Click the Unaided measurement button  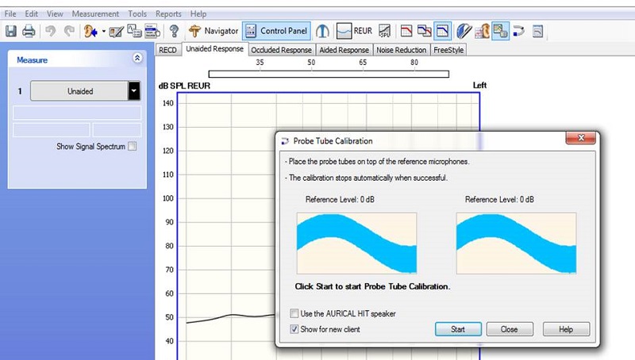tap(79, 91)
